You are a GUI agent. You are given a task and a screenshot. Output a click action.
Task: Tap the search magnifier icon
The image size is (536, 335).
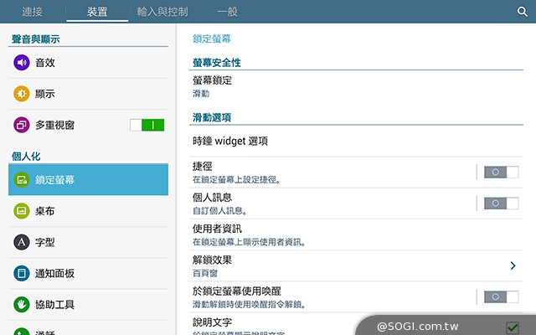523,12
